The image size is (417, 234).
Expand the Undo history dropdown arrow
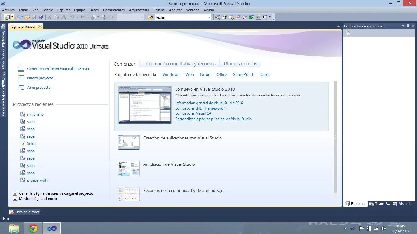[77, 17]
